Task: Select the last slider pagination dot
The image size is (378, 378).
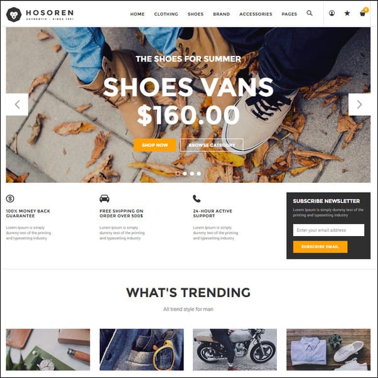Action: point(198,173)
